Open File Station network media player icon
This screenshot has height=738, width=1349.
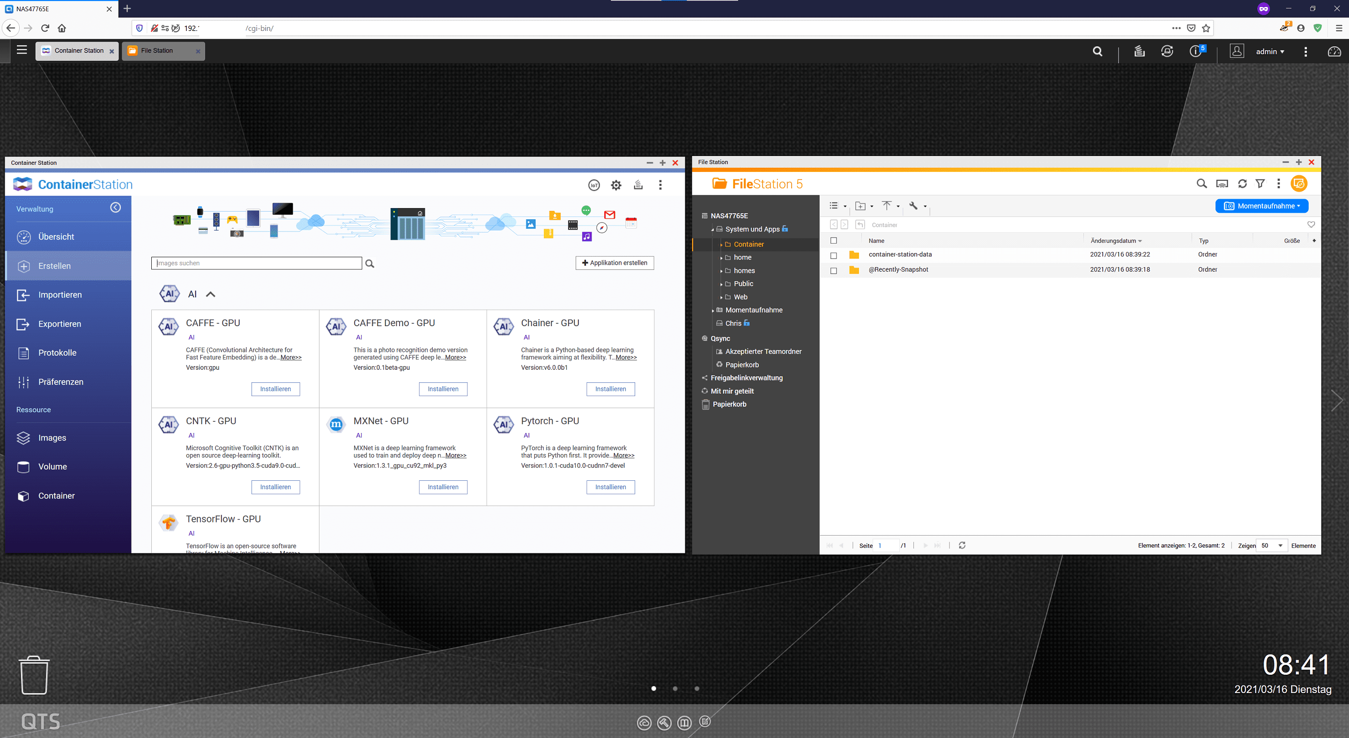[1222, 184]
